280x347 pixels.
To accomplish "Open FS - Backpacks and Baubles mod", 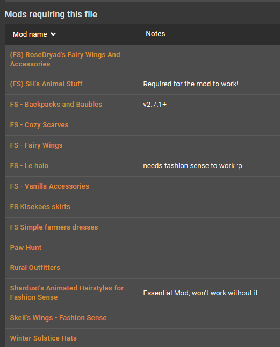I will pos(56,104).
